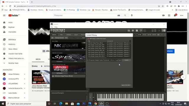
Task: Click YouTube search magnifier button
Action: [125, 15]
